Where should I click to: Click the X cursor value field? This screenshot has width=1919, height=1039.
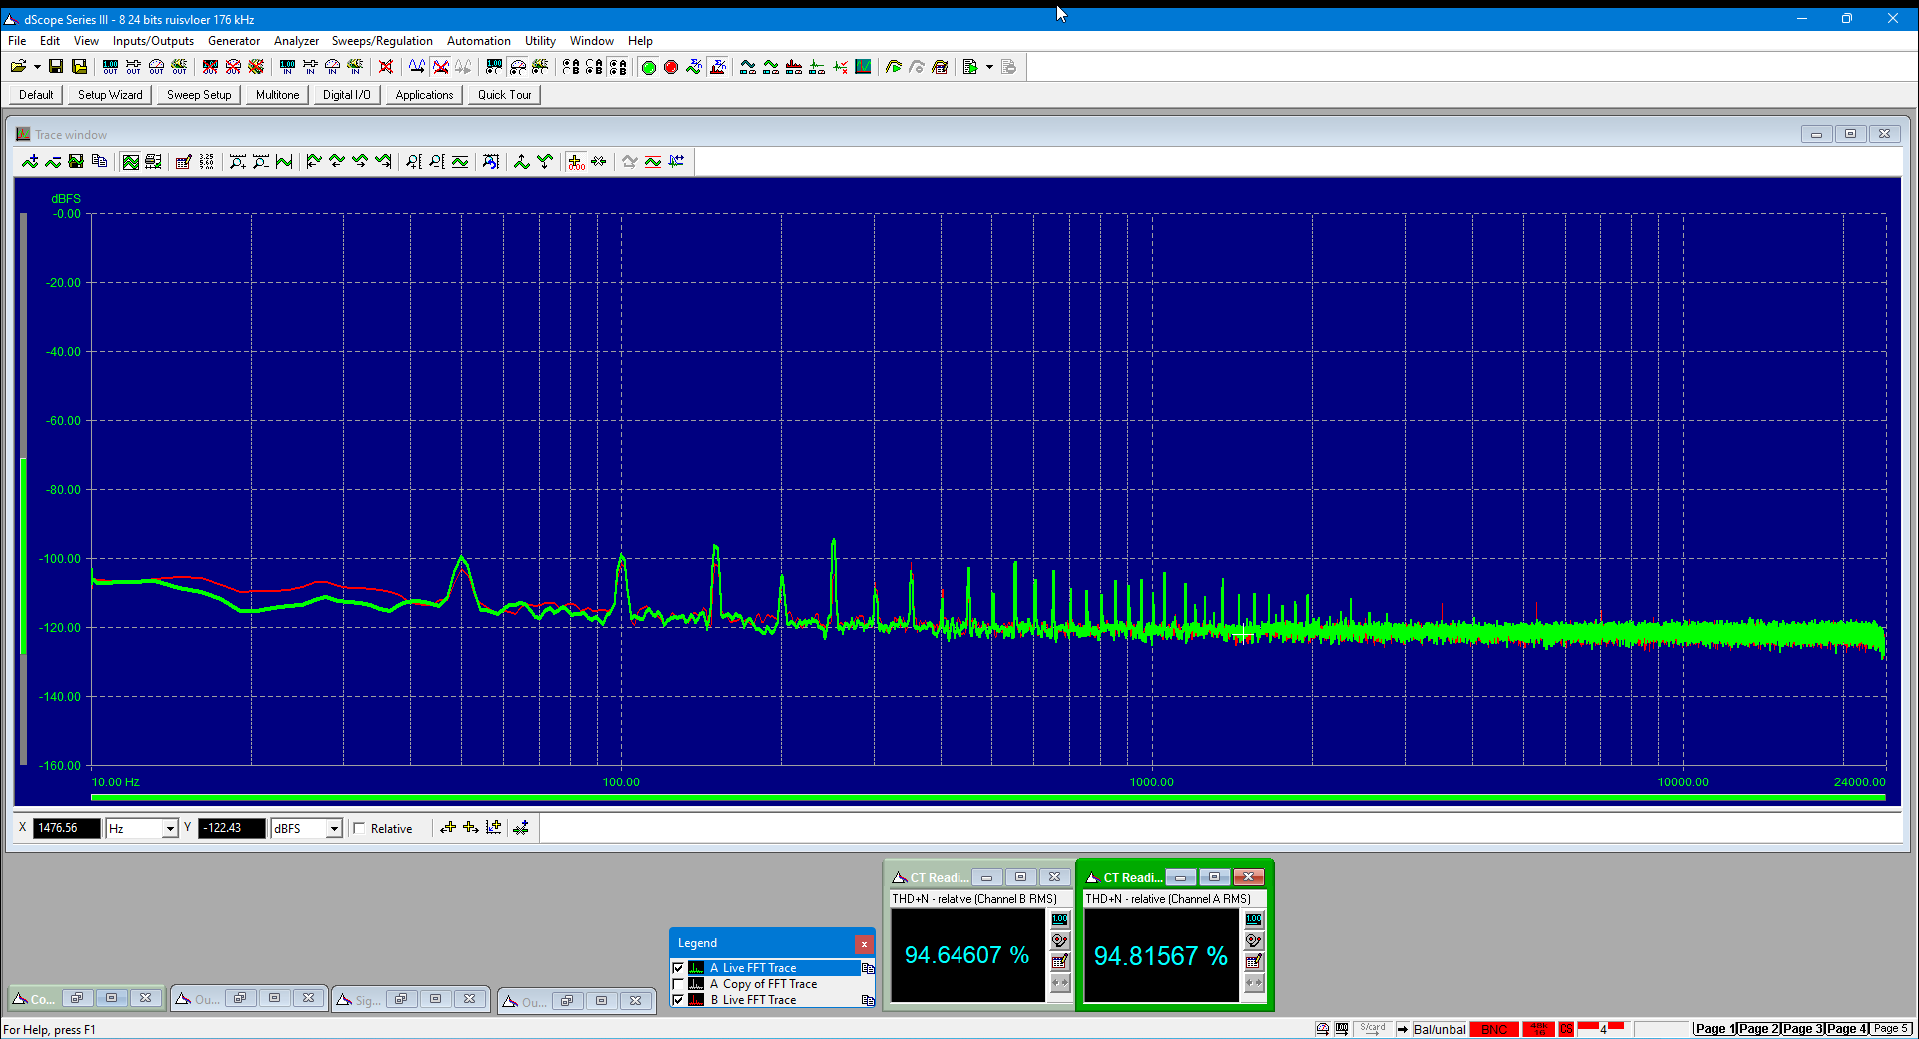click(x=67, y=828)
